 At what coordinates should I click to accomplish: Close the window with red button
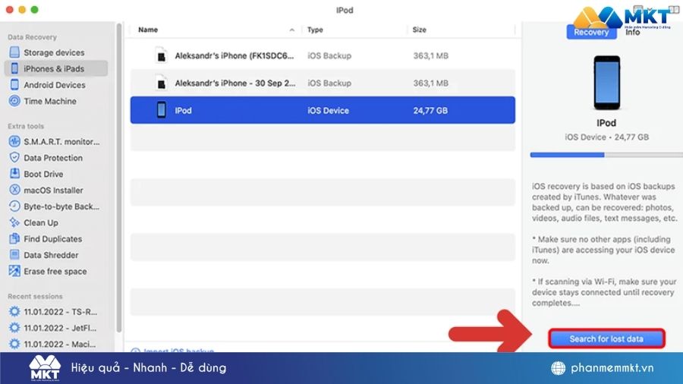click(x=10, y=10)
